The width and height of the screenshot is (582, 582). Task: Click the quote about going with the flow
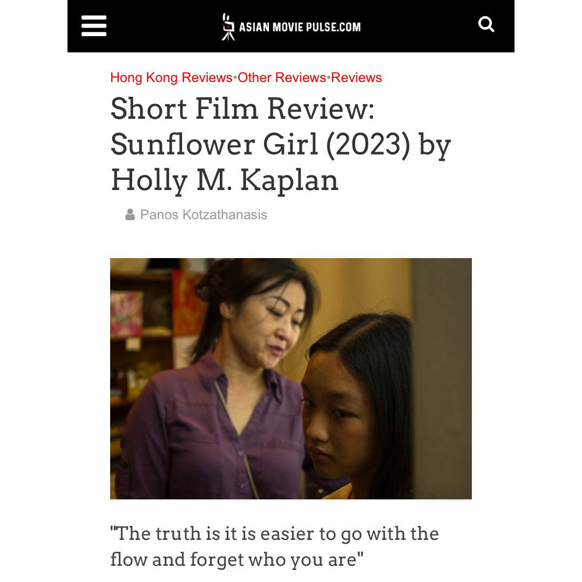(275, 546)
